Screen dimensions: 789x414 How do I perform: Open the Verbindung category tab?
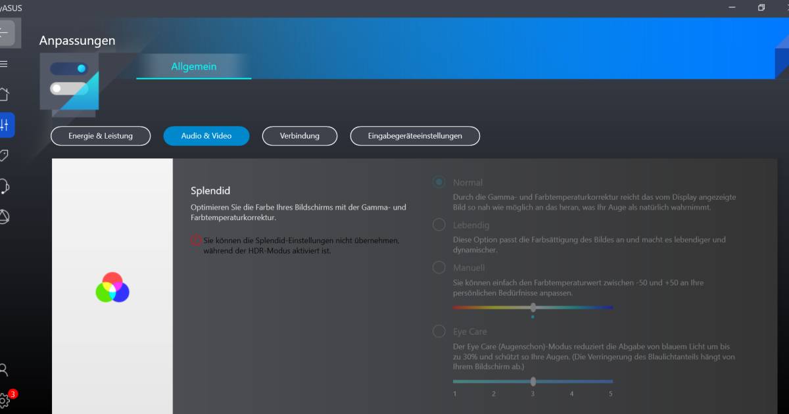(300, 136)
